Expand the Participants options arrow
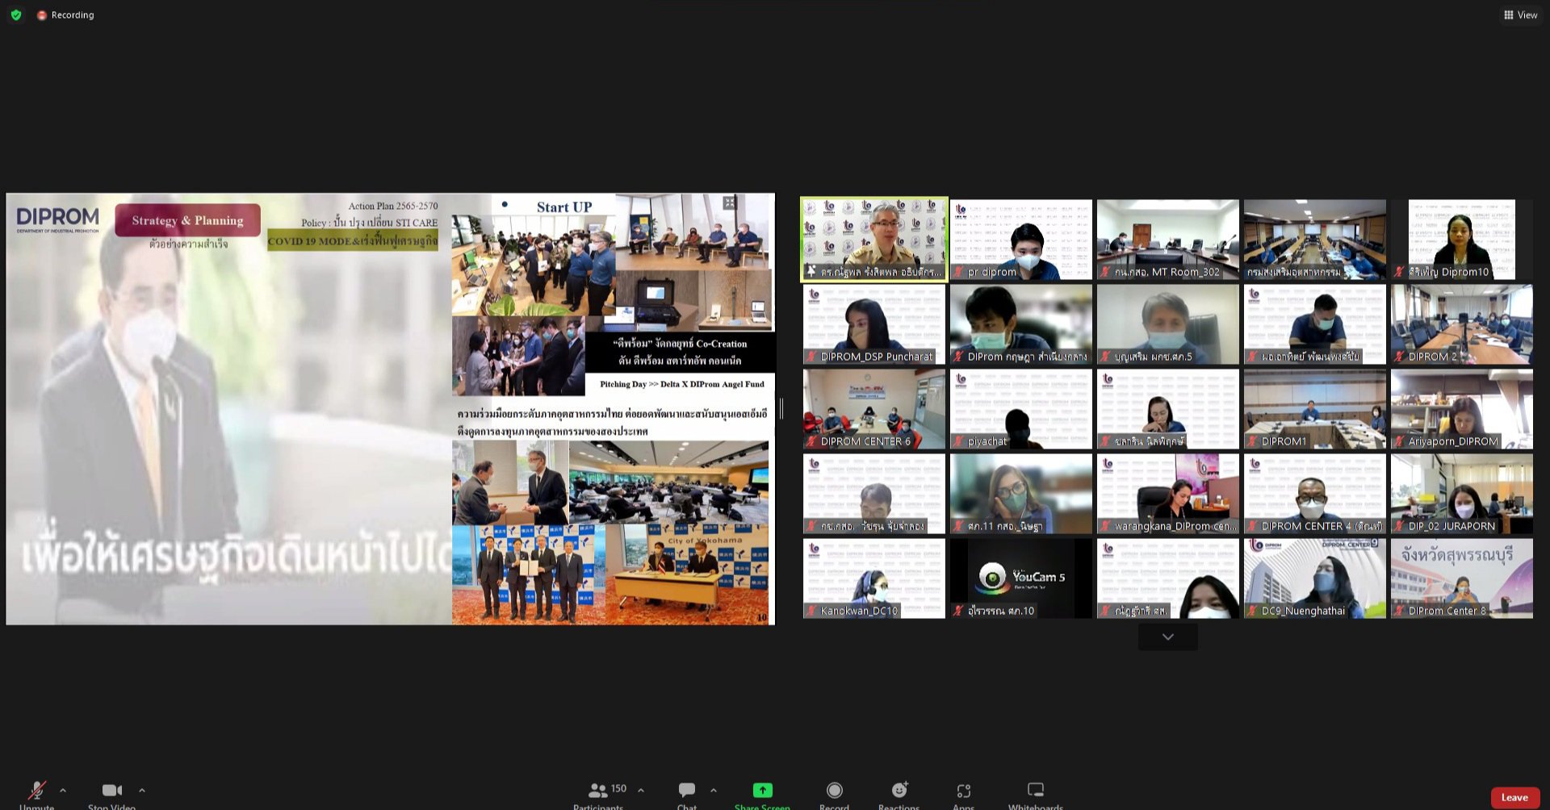The width and height of the screenshot is (1550, 810). coord(641,791)
